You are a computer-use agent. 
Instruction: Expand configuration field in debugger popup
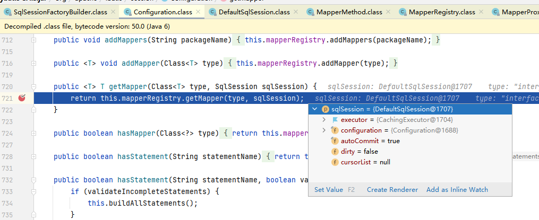point(324,130)
